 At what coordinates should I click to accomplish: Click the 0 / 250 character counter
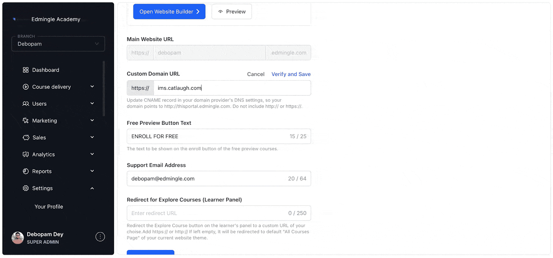click(297, 213)
